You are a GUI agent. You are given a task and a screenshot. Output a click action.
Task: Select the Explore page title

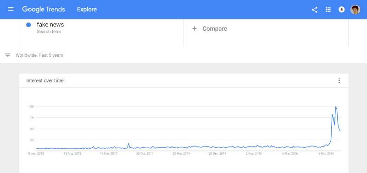[x=87, y=10]
